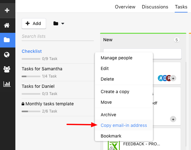Open the Reports bar chart icon
This screenshot has width=191, height=150.
(7, 84)
